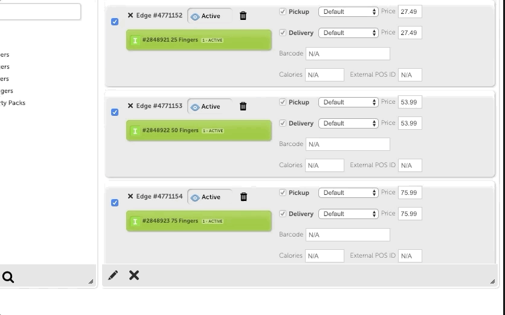Click the X beside Edge #4771154

[x=130, y=196]
